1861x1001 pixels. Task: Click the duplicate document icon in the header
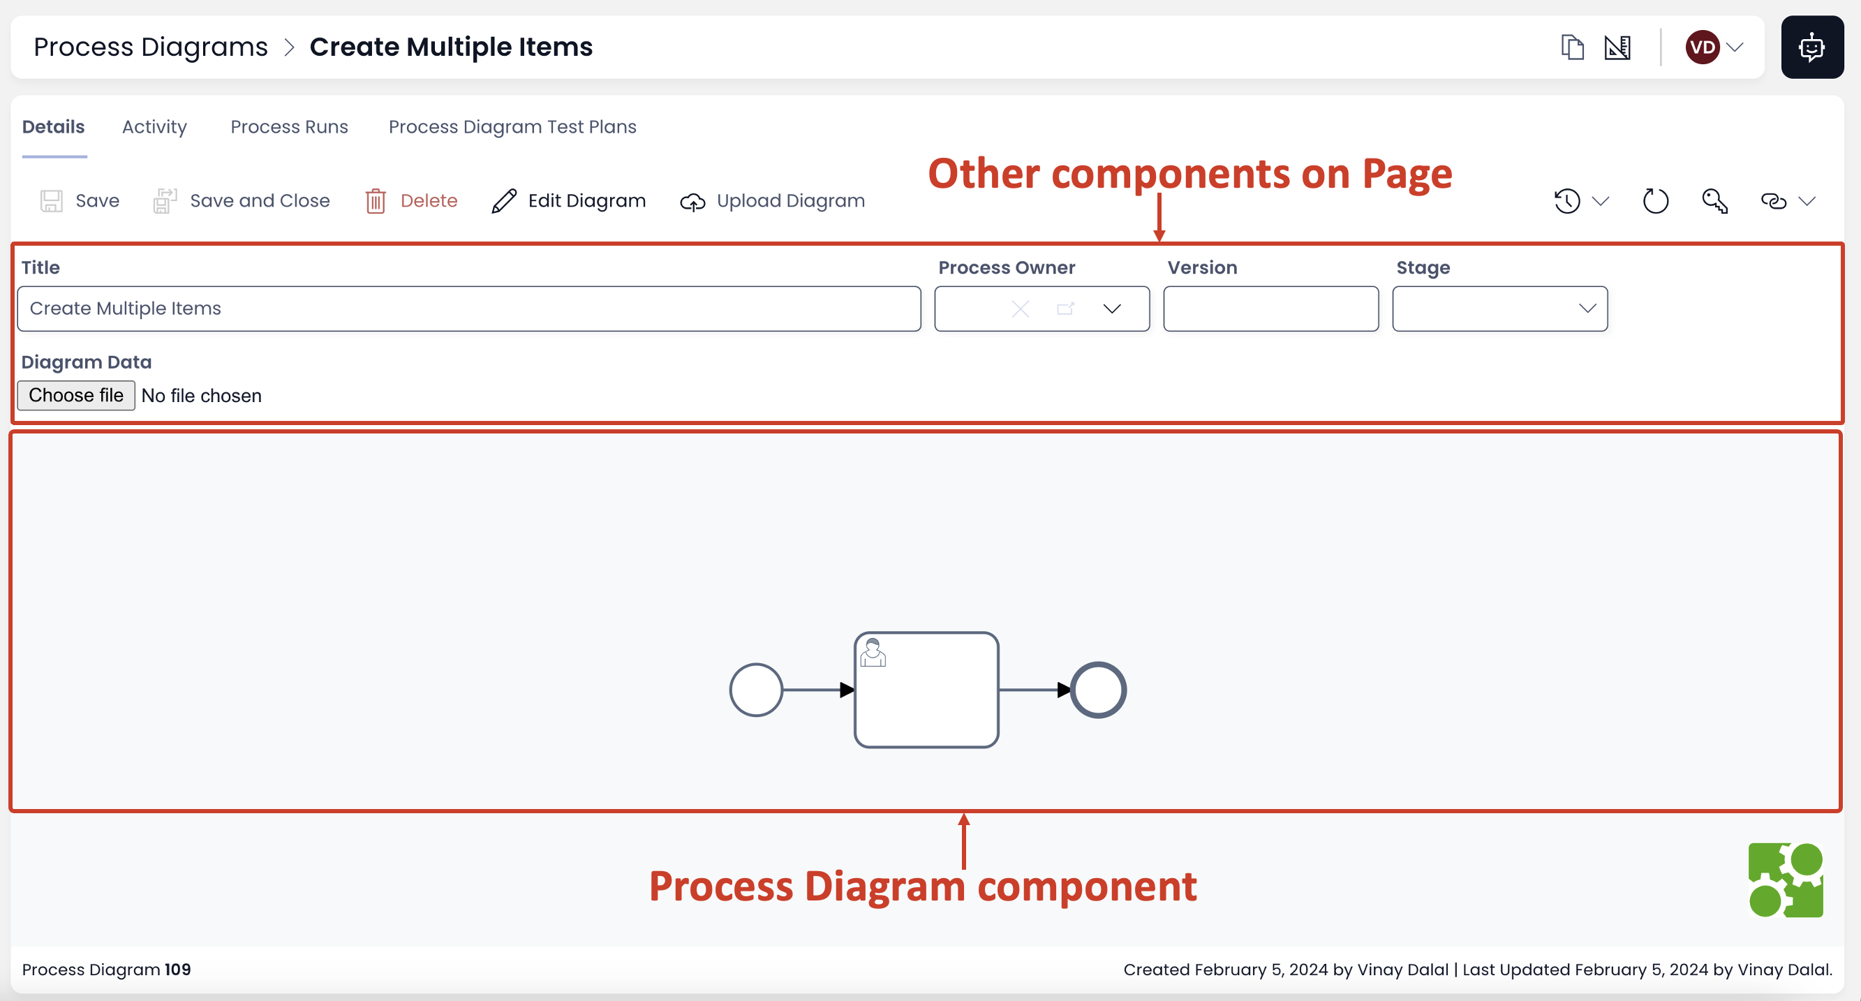tap(1572, 47)
